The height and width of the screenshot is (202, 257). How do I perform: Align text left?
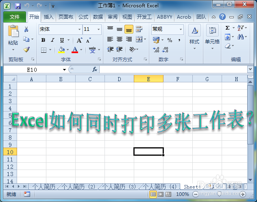pyautogui.click(x=110, y=39)
